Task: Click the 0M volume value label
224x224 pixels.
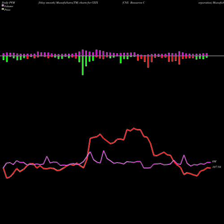Action: point(214,162)
